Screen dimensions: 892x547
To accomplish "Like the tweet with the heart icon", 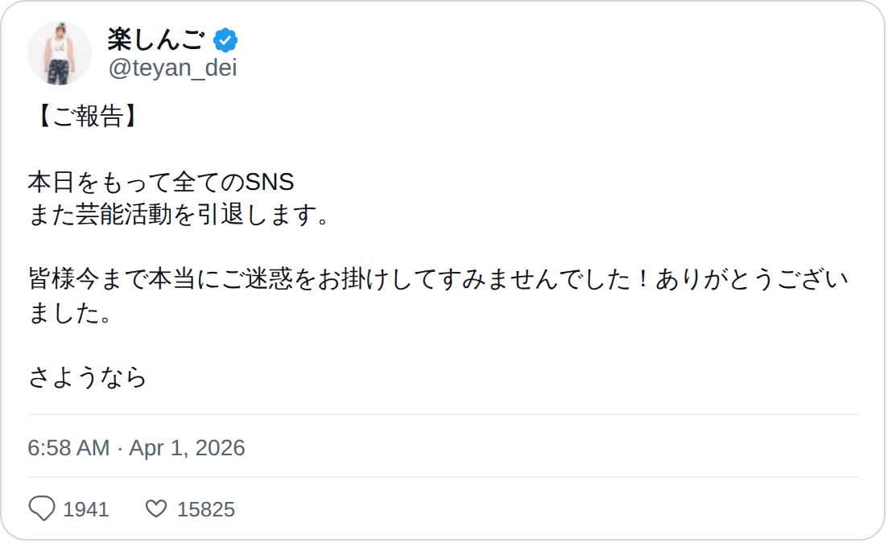I will [x=156, y=509].
